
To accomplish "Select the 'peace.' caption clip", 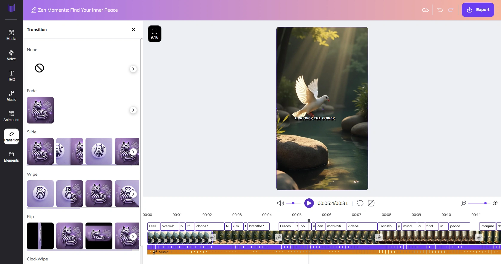I will (x=459, y=226).
